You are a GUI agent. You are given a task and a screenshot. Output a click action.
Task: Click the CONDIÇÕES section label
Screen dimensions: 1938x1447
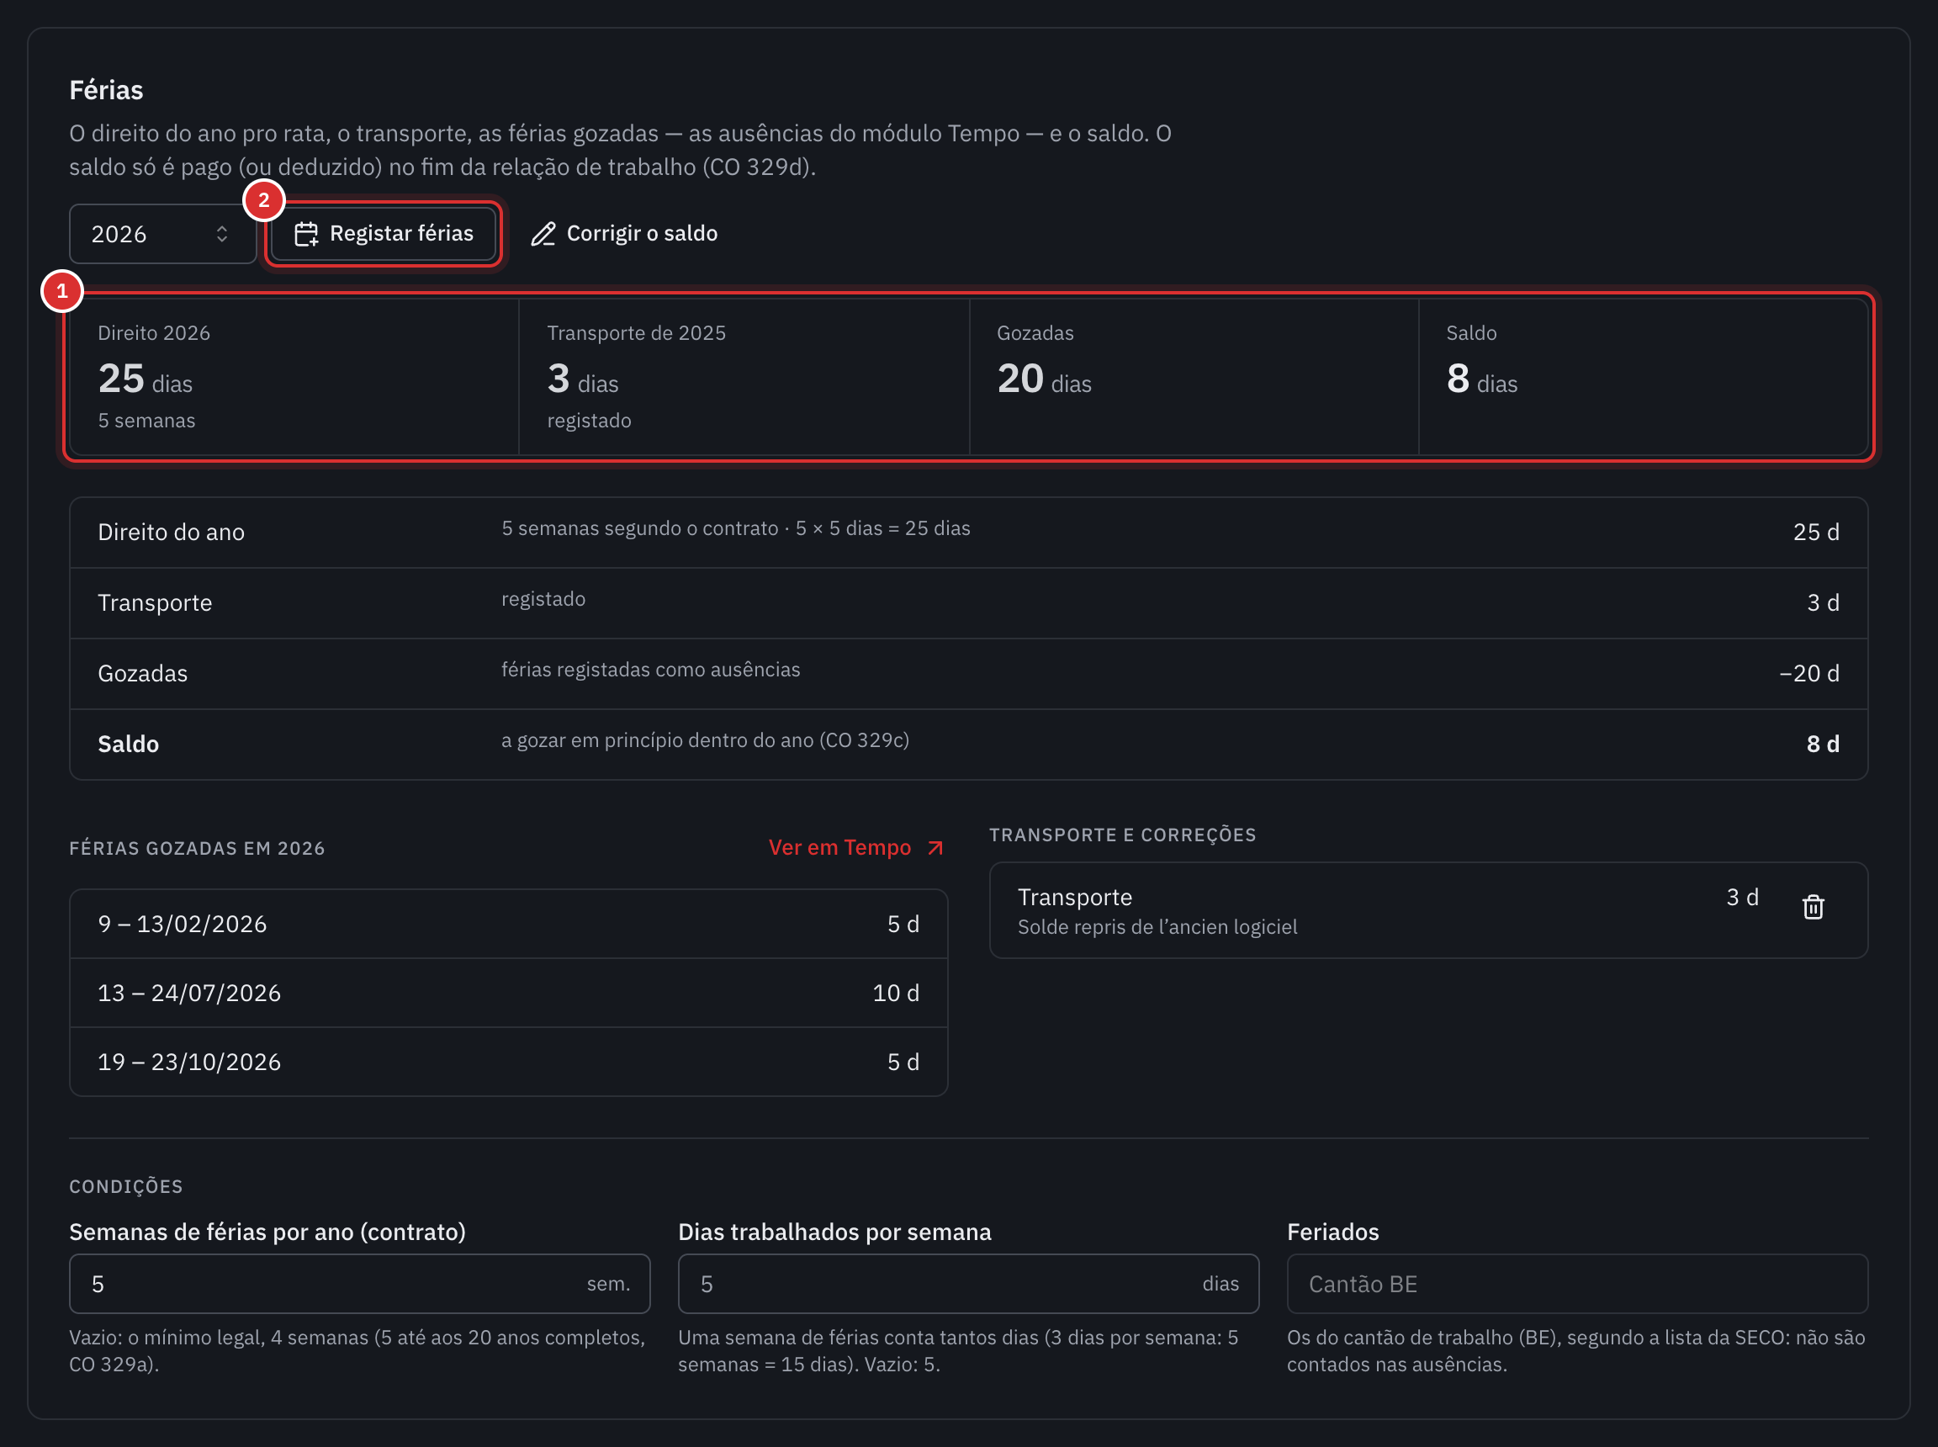(126, 1187)
